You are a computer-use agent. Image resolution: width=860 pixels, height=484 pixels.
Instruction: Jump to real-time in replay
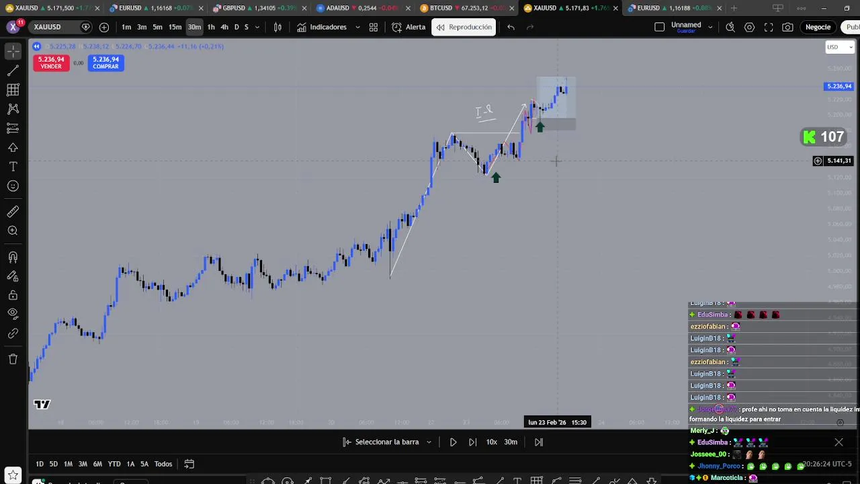click(x=539, y=442)
